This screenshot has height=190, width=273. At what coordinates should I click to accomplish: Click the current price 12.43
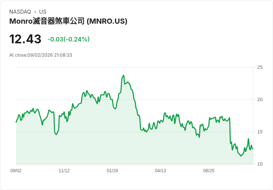coord(25,39)
